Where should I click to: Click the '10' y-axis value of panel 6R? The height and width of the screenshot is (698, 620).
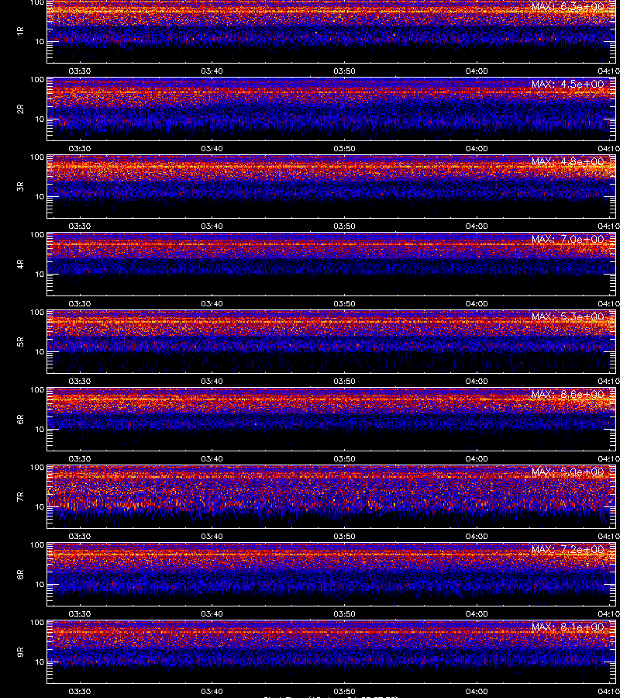click(x=40, y=429)
